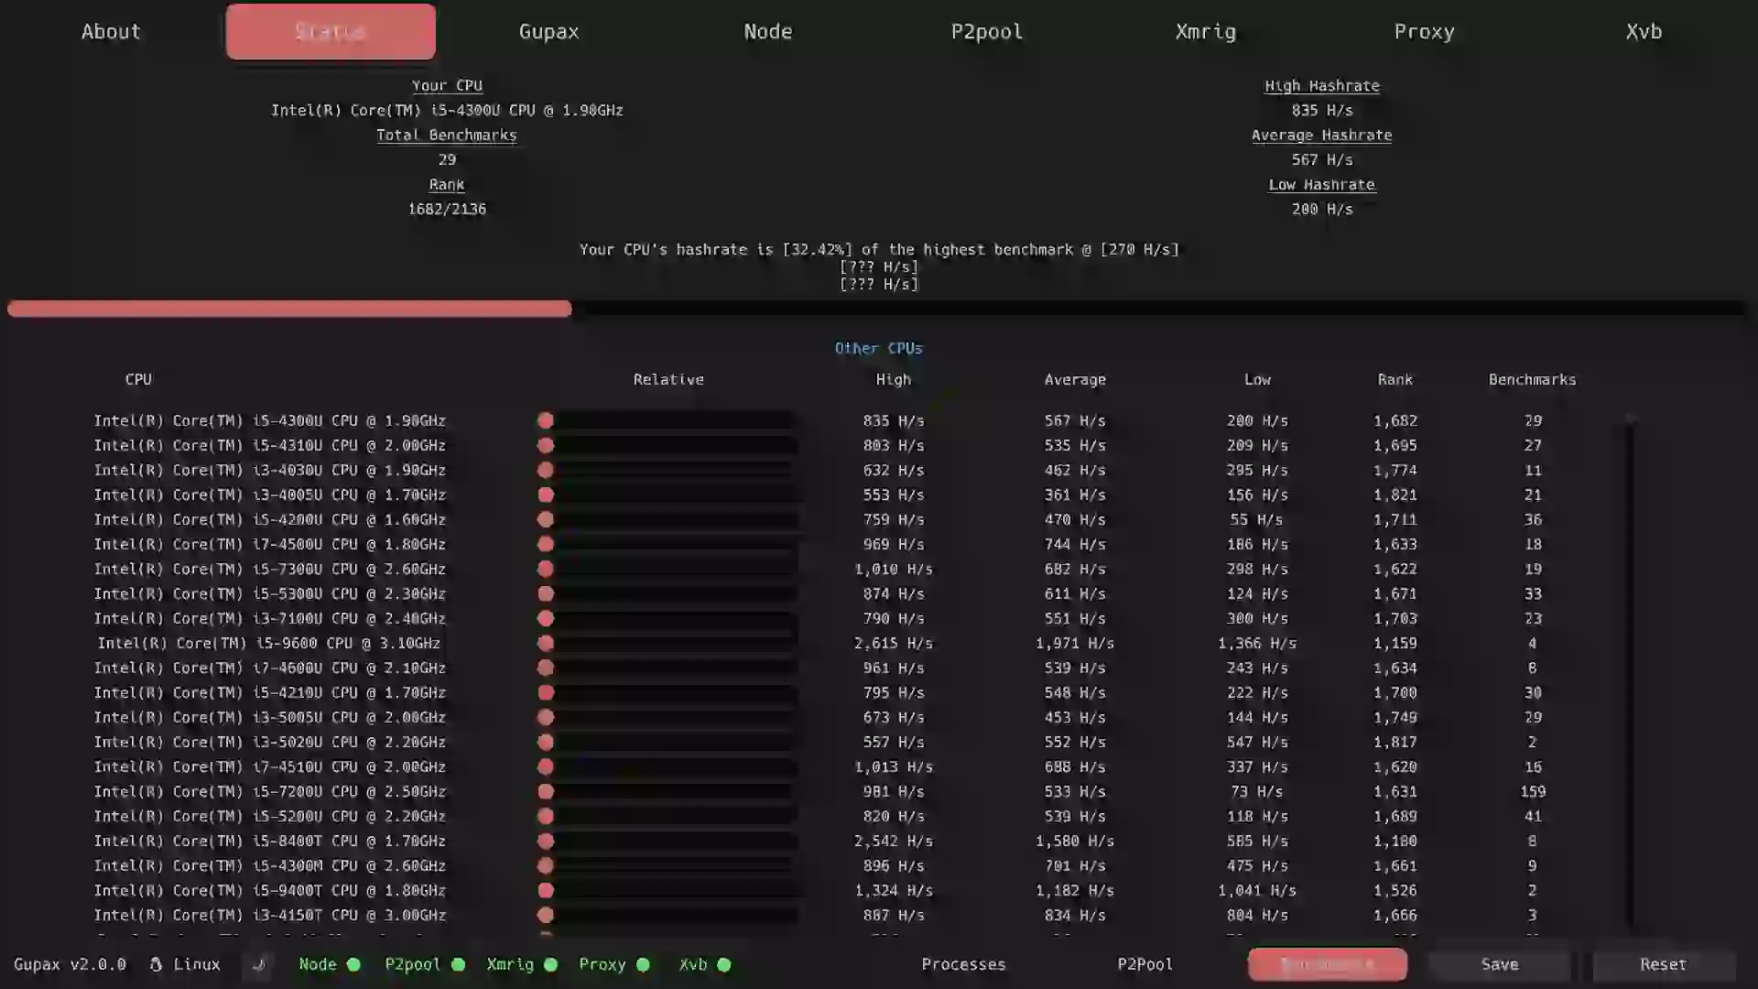Open the Node configuration tab
This screenshot has height=989, width=1758.
(767, 31)
